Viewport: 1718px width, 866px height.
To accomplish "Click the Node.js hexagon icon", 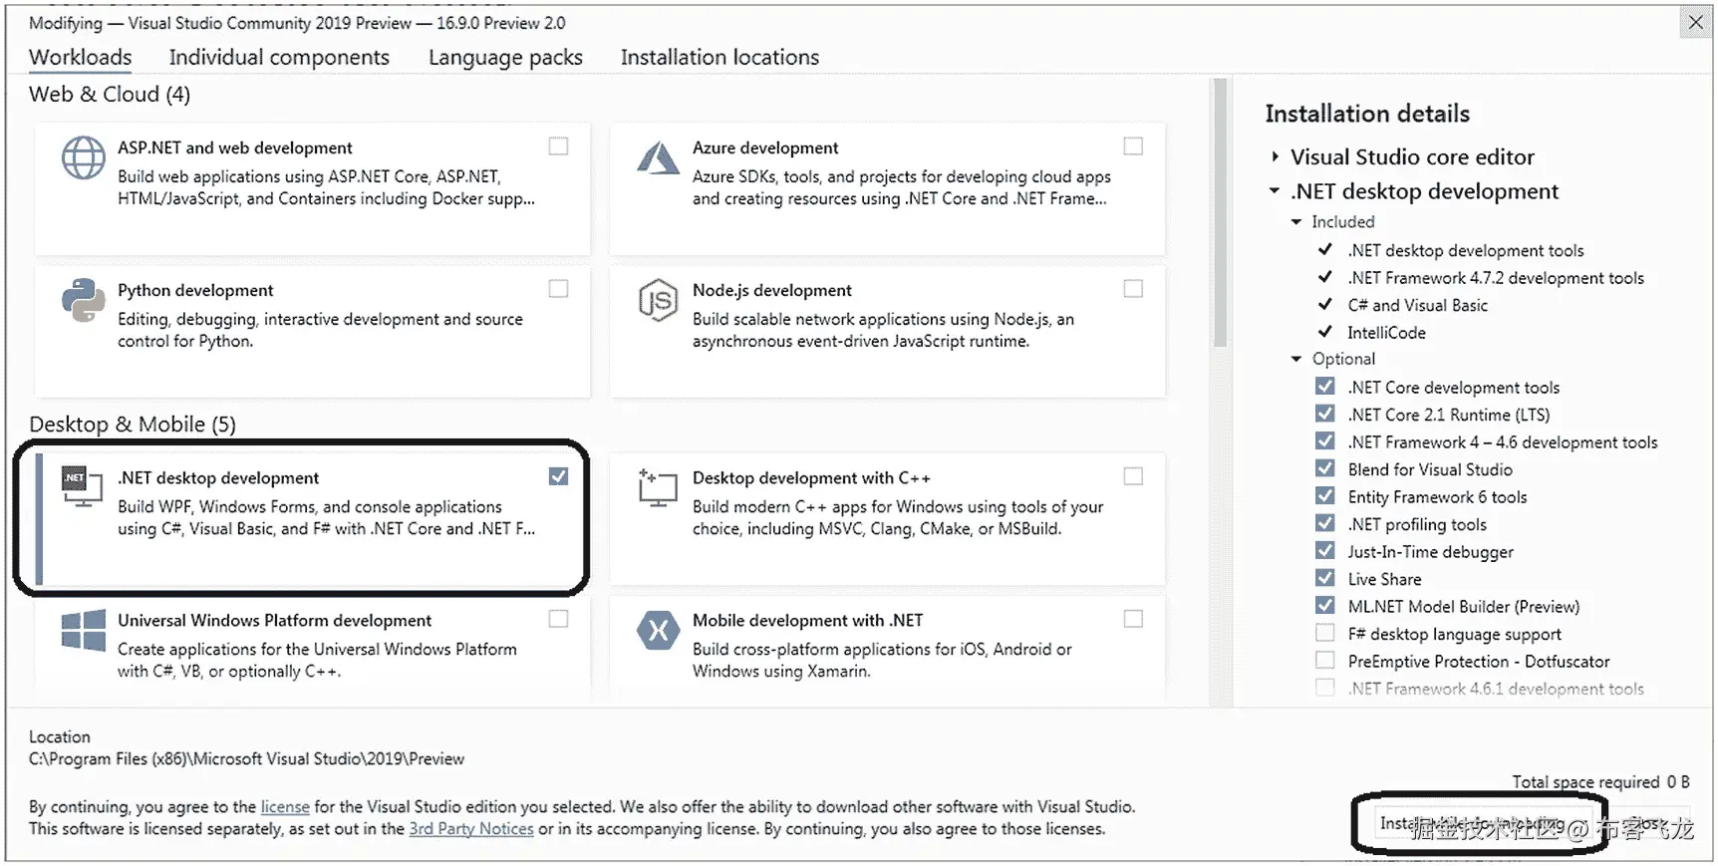I will pyautogui.click(x=658, y=300).
